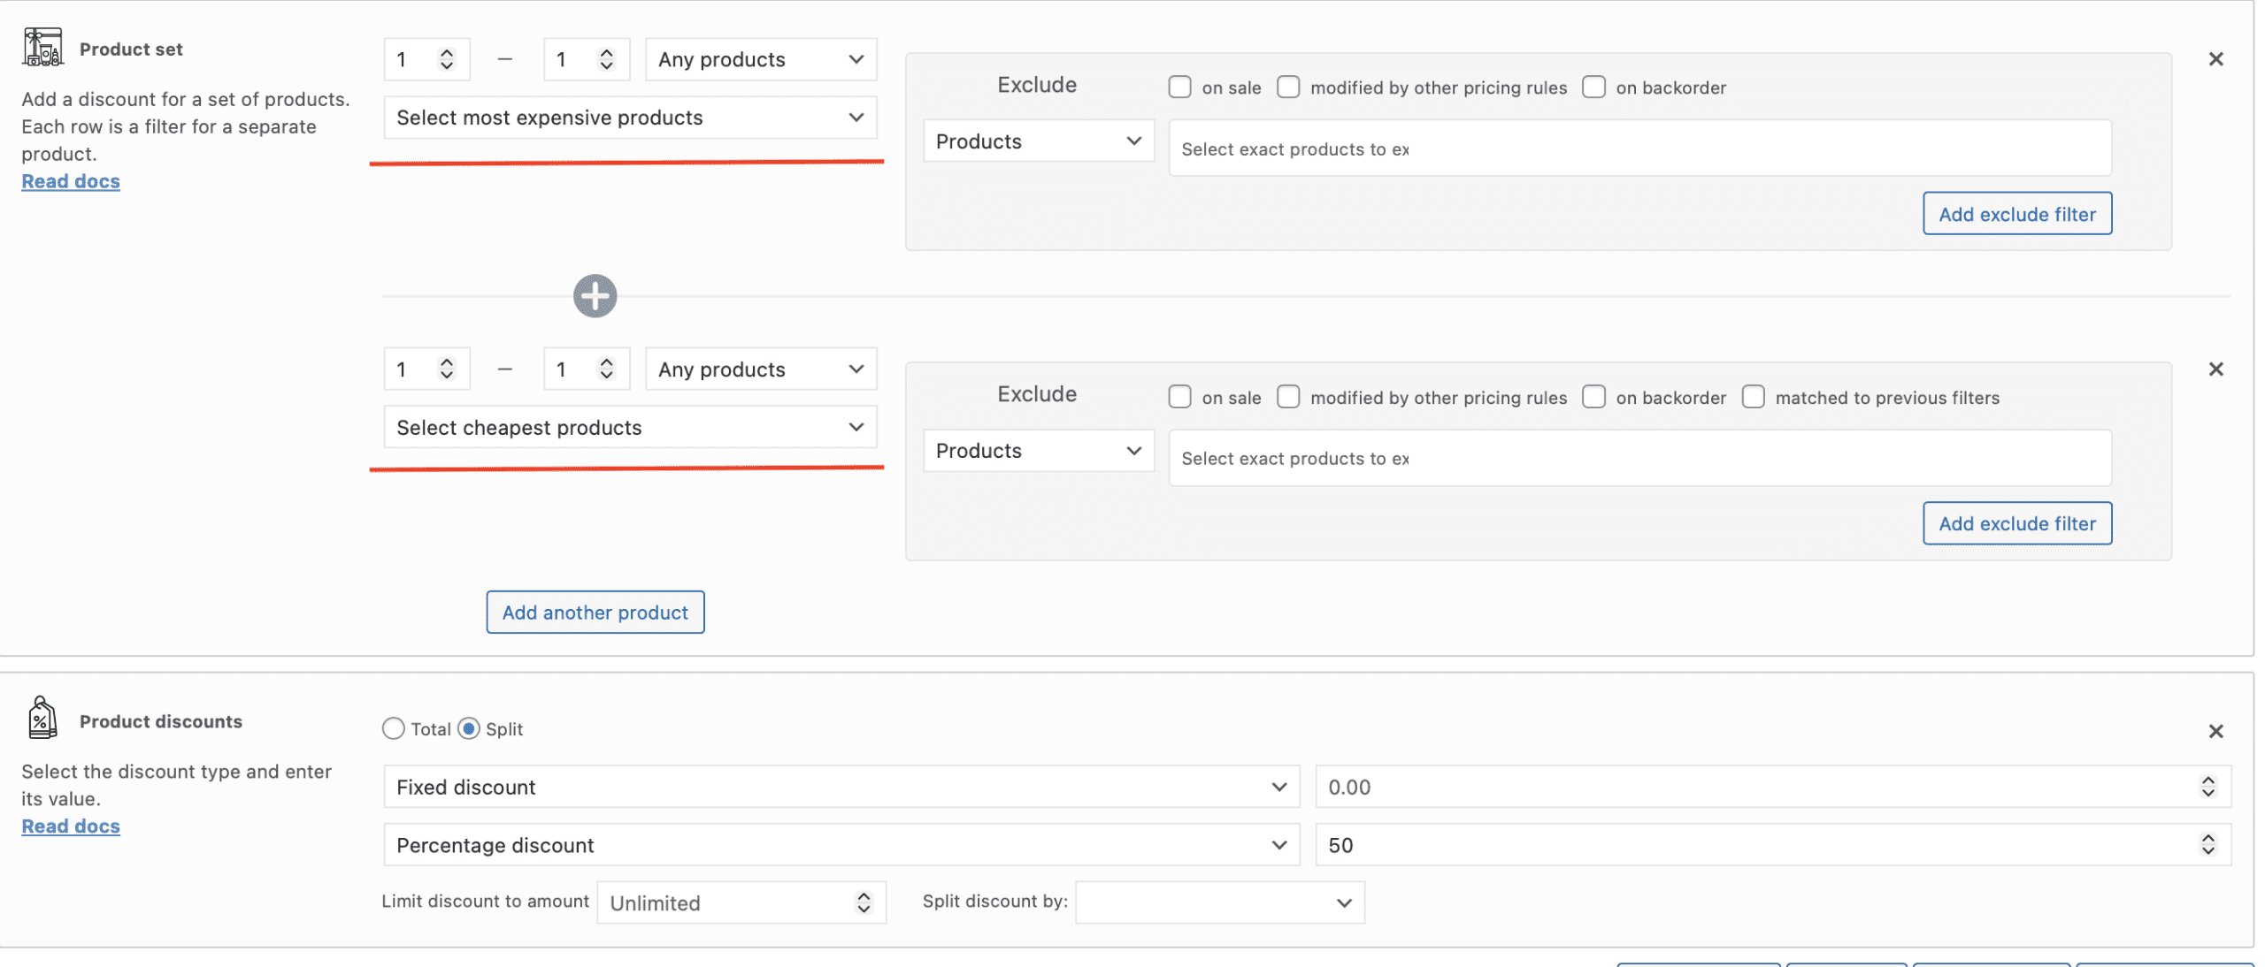Click the stepper on the Limit discount Unlimited field
The image size is (2265, 967).
click(x=863, y=902)
